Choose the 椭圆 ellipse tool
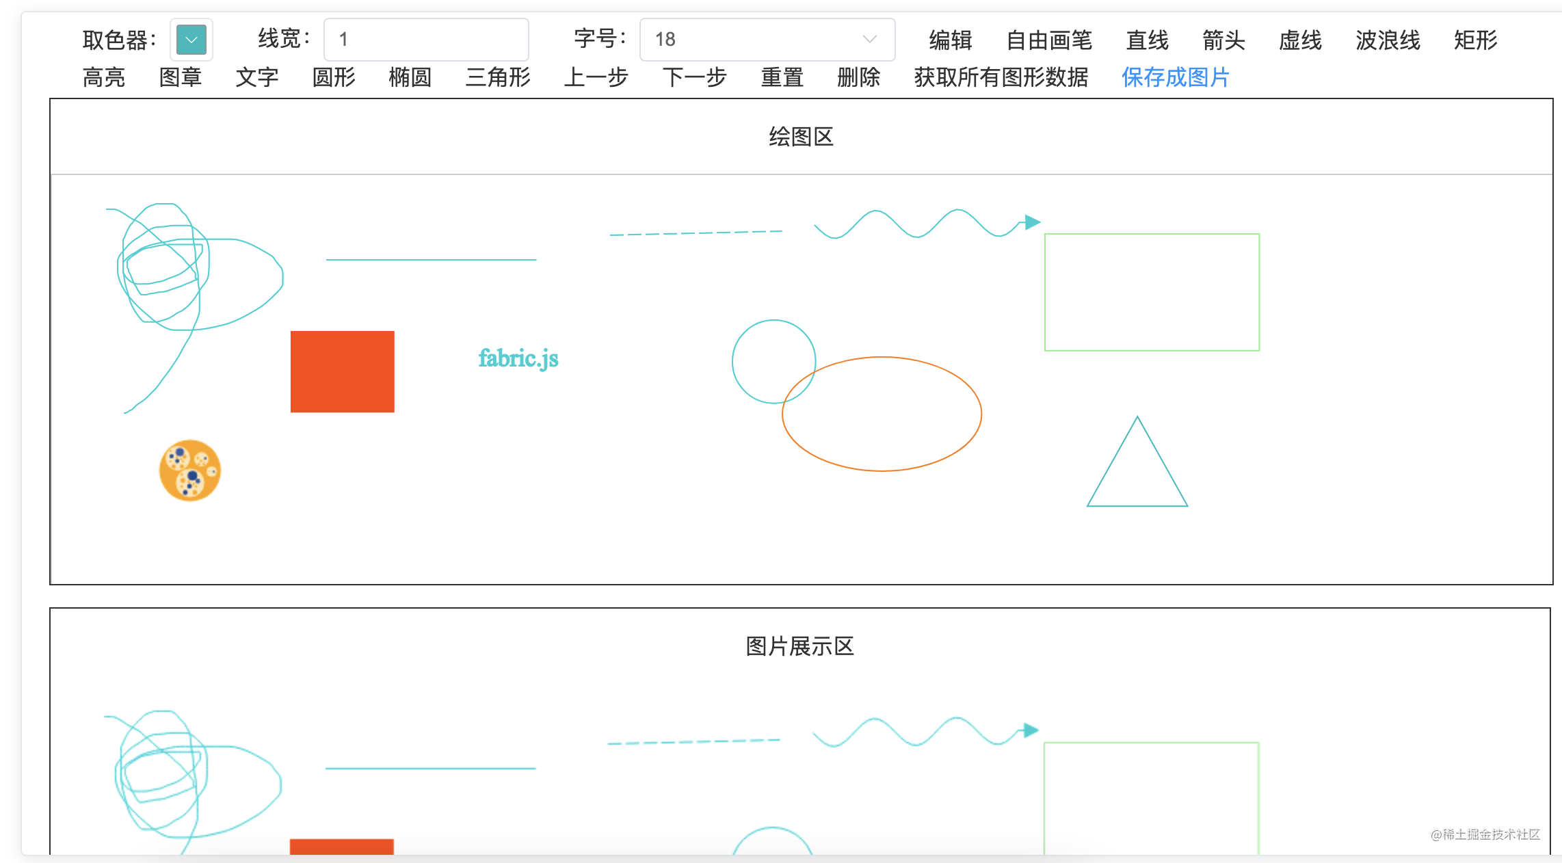The height and width of the screenshot is (863, 1562). click(410, 77)
